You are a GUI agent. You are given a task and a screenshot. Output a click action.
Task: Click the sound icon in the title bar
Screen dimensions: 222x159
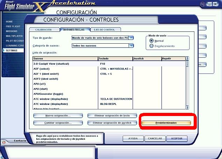[203, 4]
